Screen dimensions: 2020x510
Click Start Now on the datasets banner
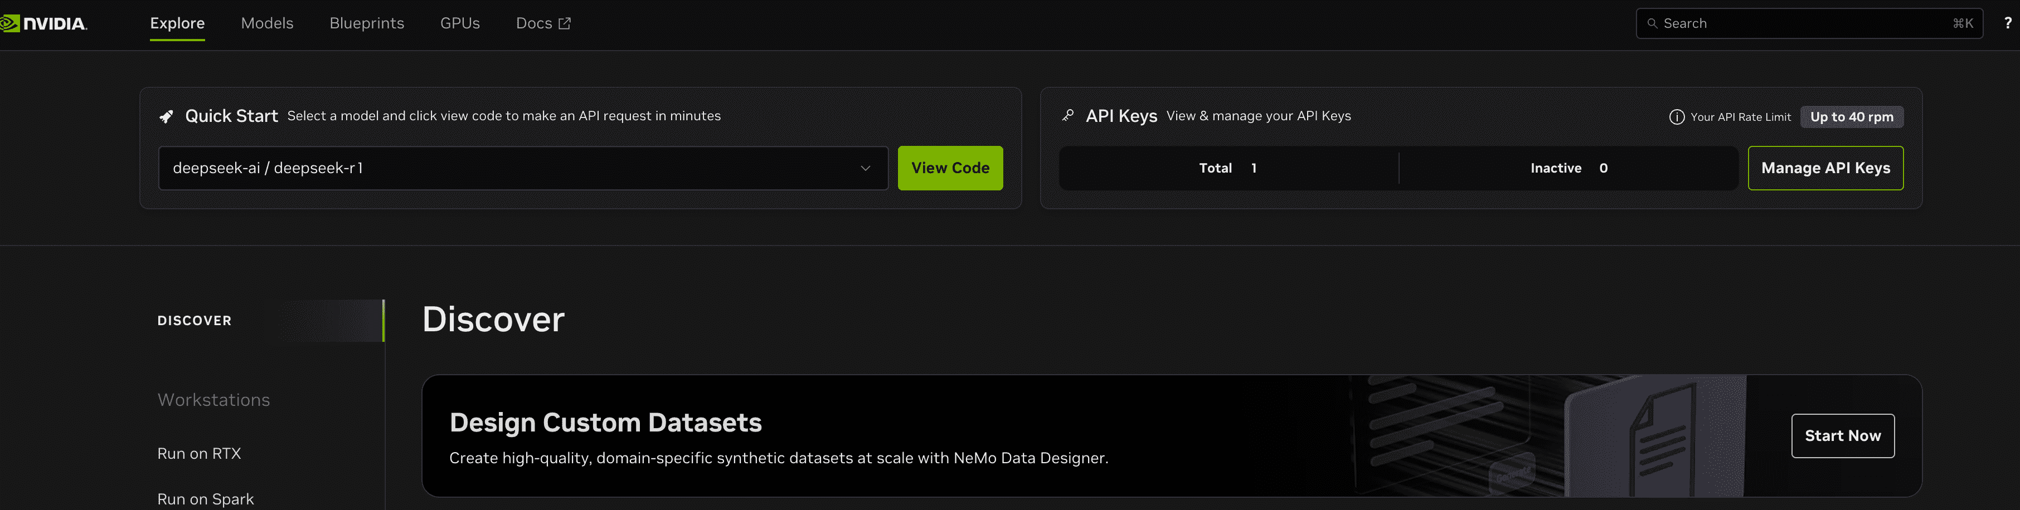tap(1842, 435)
